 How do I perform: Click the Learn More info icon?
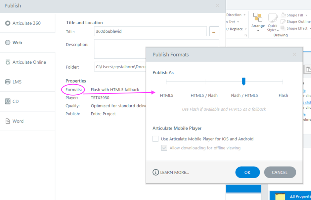155,172
